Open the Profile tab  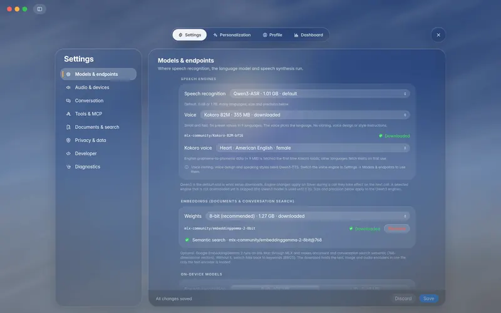272,35
